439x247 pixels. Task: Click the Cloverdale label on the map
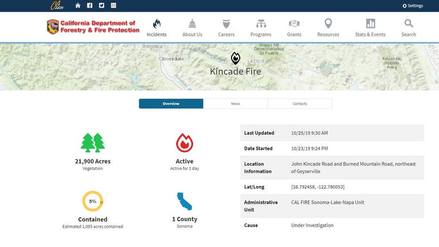point(171,59)
